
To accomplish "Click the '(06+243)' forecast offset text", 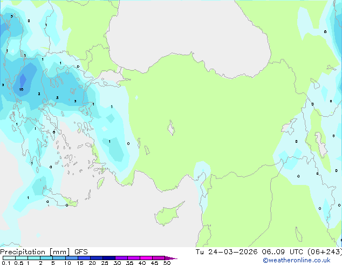I will (x=325, y=252).
